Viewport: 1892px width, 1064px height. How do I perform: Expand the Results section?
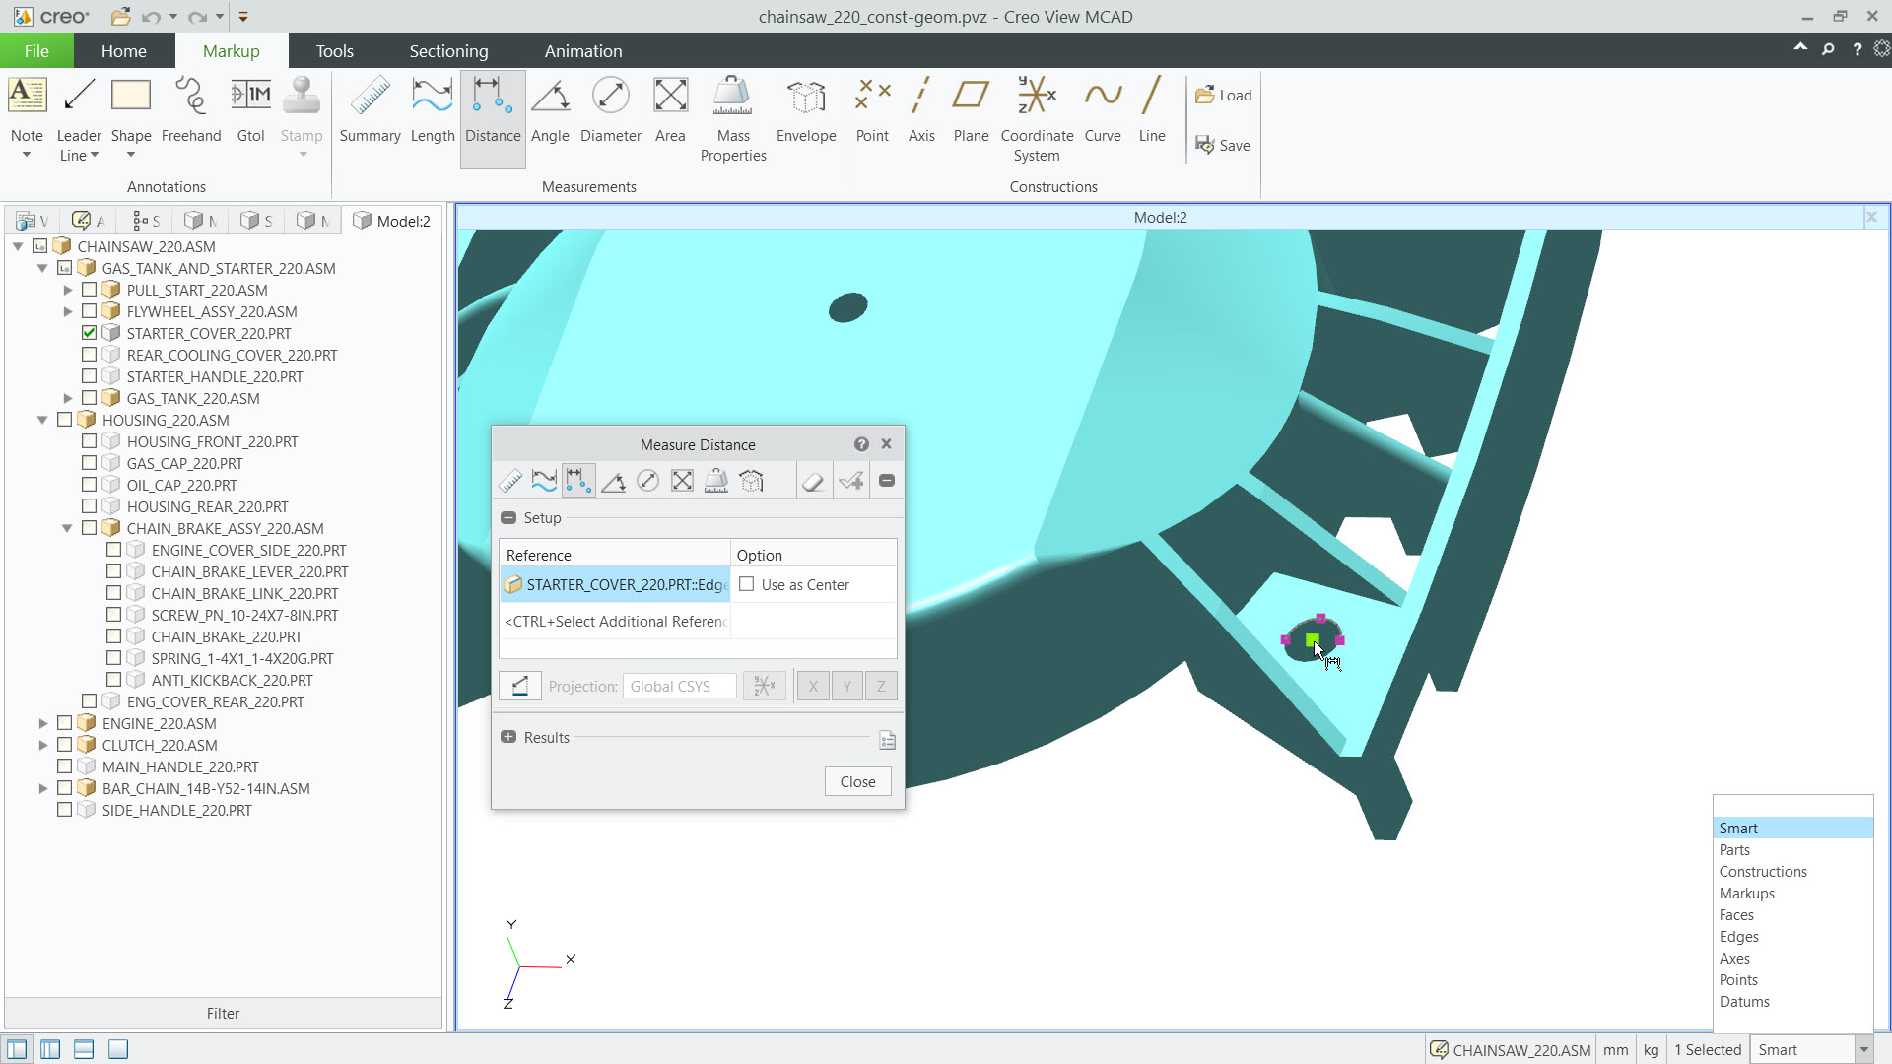click(x=508, y=737)
